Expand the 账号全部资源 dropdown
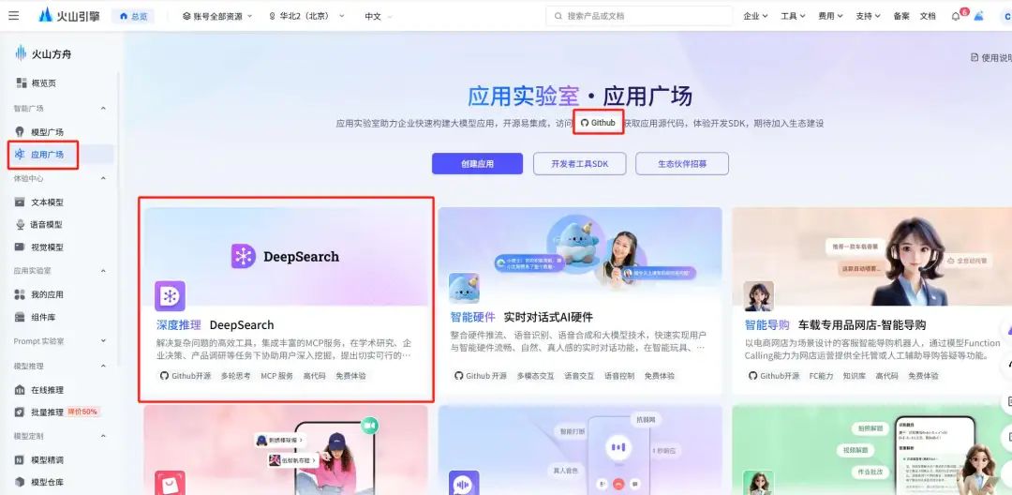 [216, 16]
